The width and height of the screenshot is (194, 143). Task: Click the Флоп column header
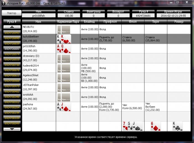[x=133, y=22]
